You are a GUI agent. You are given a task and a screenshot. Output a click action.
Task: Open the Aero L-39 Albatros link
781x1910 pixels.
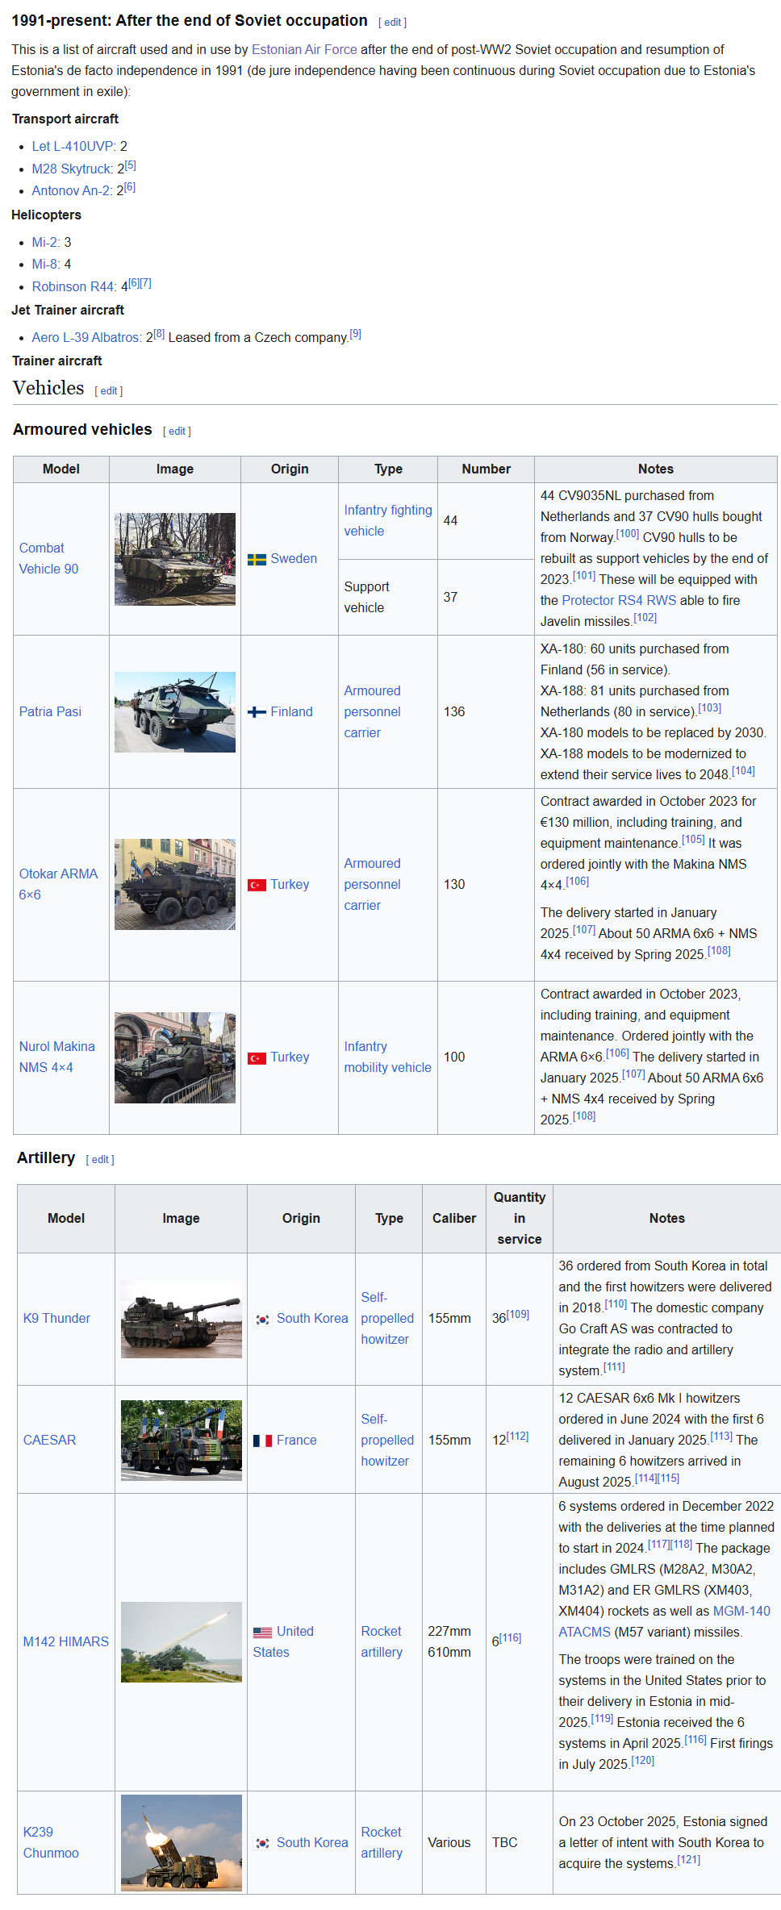click(x=86, y=337)
